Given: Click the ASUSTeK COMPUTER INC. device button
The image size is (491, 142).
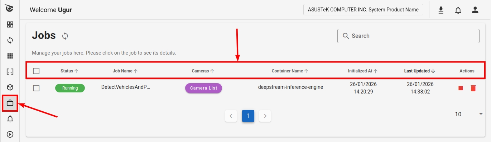Looking at the screenshot, I should click(363, 10).
